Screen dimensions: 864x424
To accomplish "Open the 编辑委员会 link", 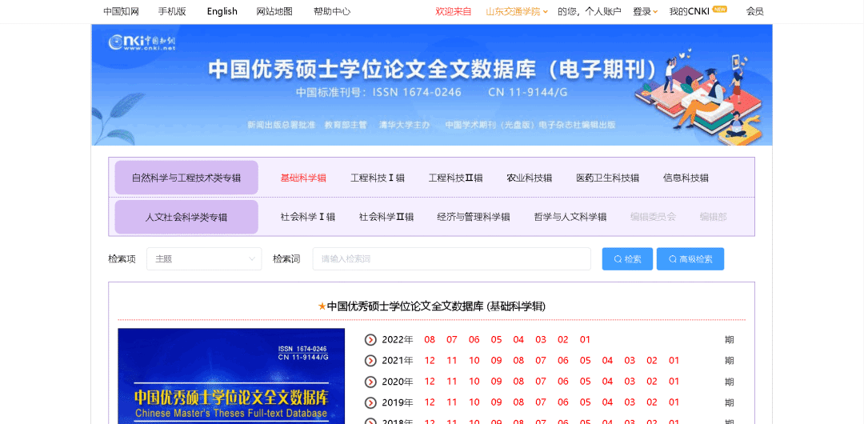I will pos(653,217).
